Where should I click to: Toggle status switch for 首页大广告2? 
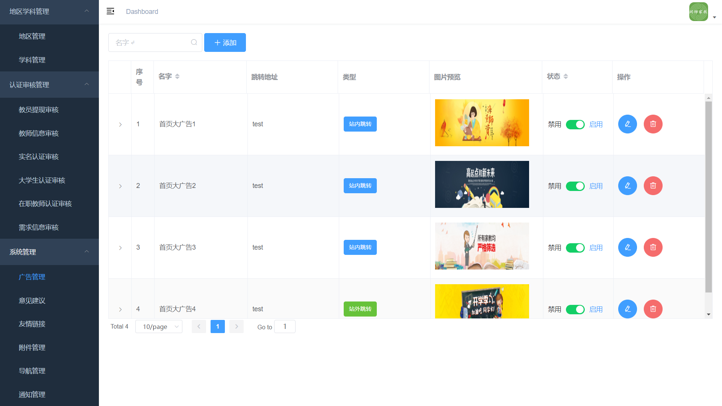pos(575,186)
